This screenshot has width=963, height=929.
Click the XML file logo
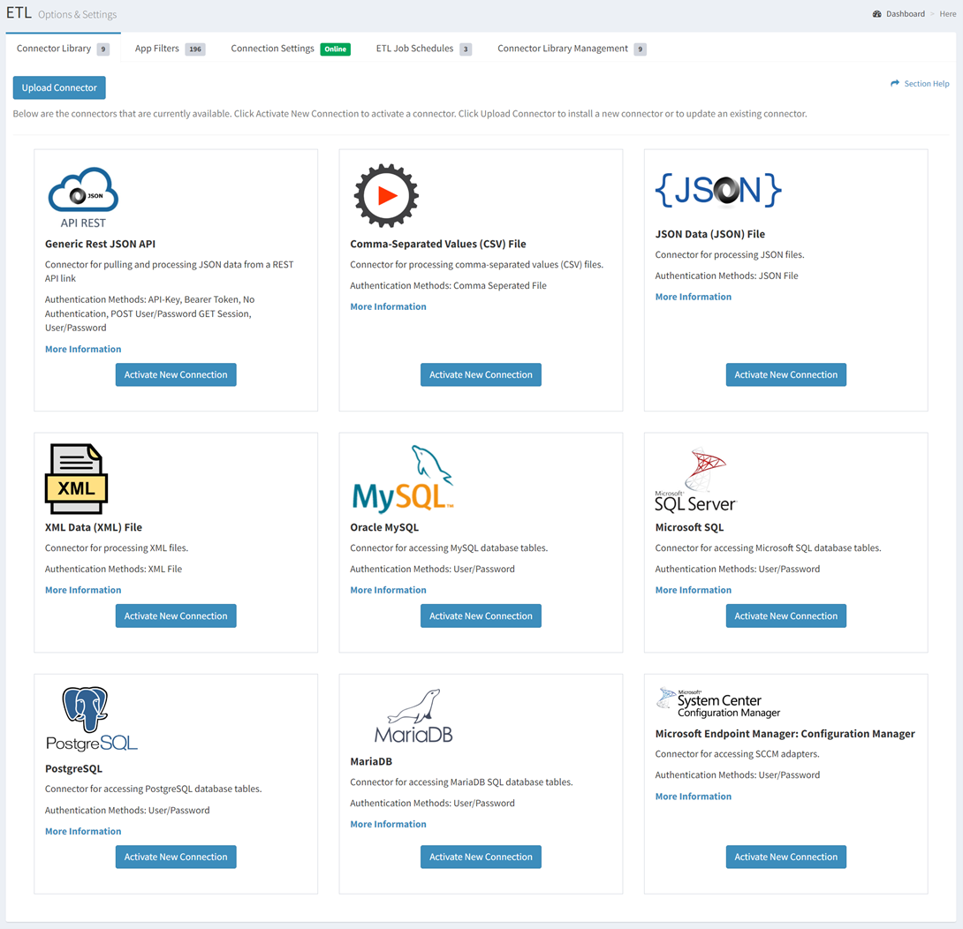76,479
